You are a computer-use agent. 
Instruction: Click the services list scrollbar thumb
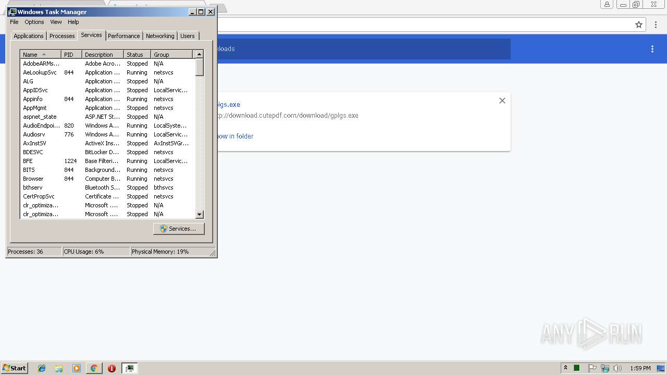tap(199, 67)
